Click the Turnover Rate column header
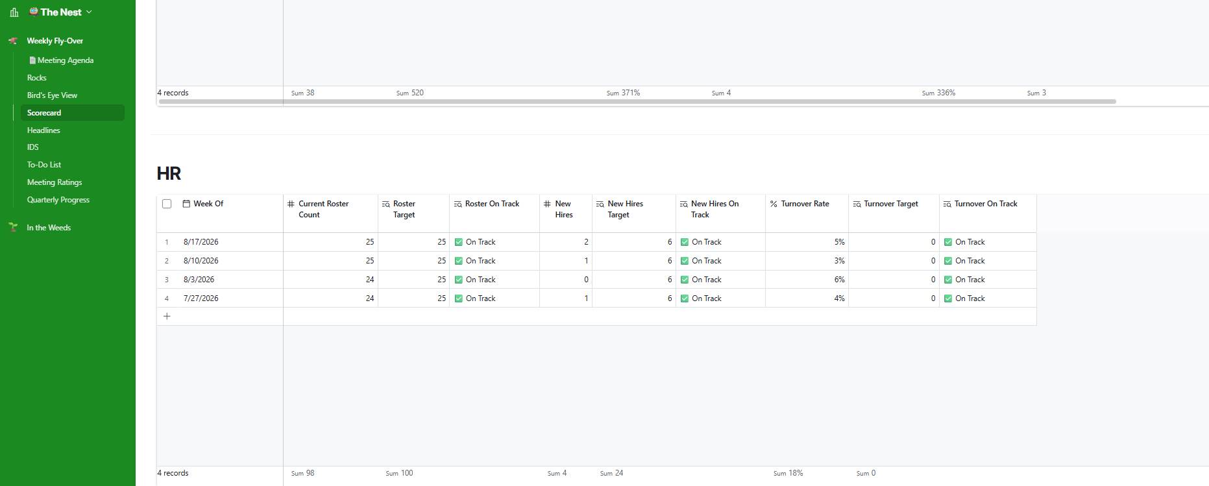Viewport: 1209px width, 486px height. pyautogui.click(x=807, y=213)
